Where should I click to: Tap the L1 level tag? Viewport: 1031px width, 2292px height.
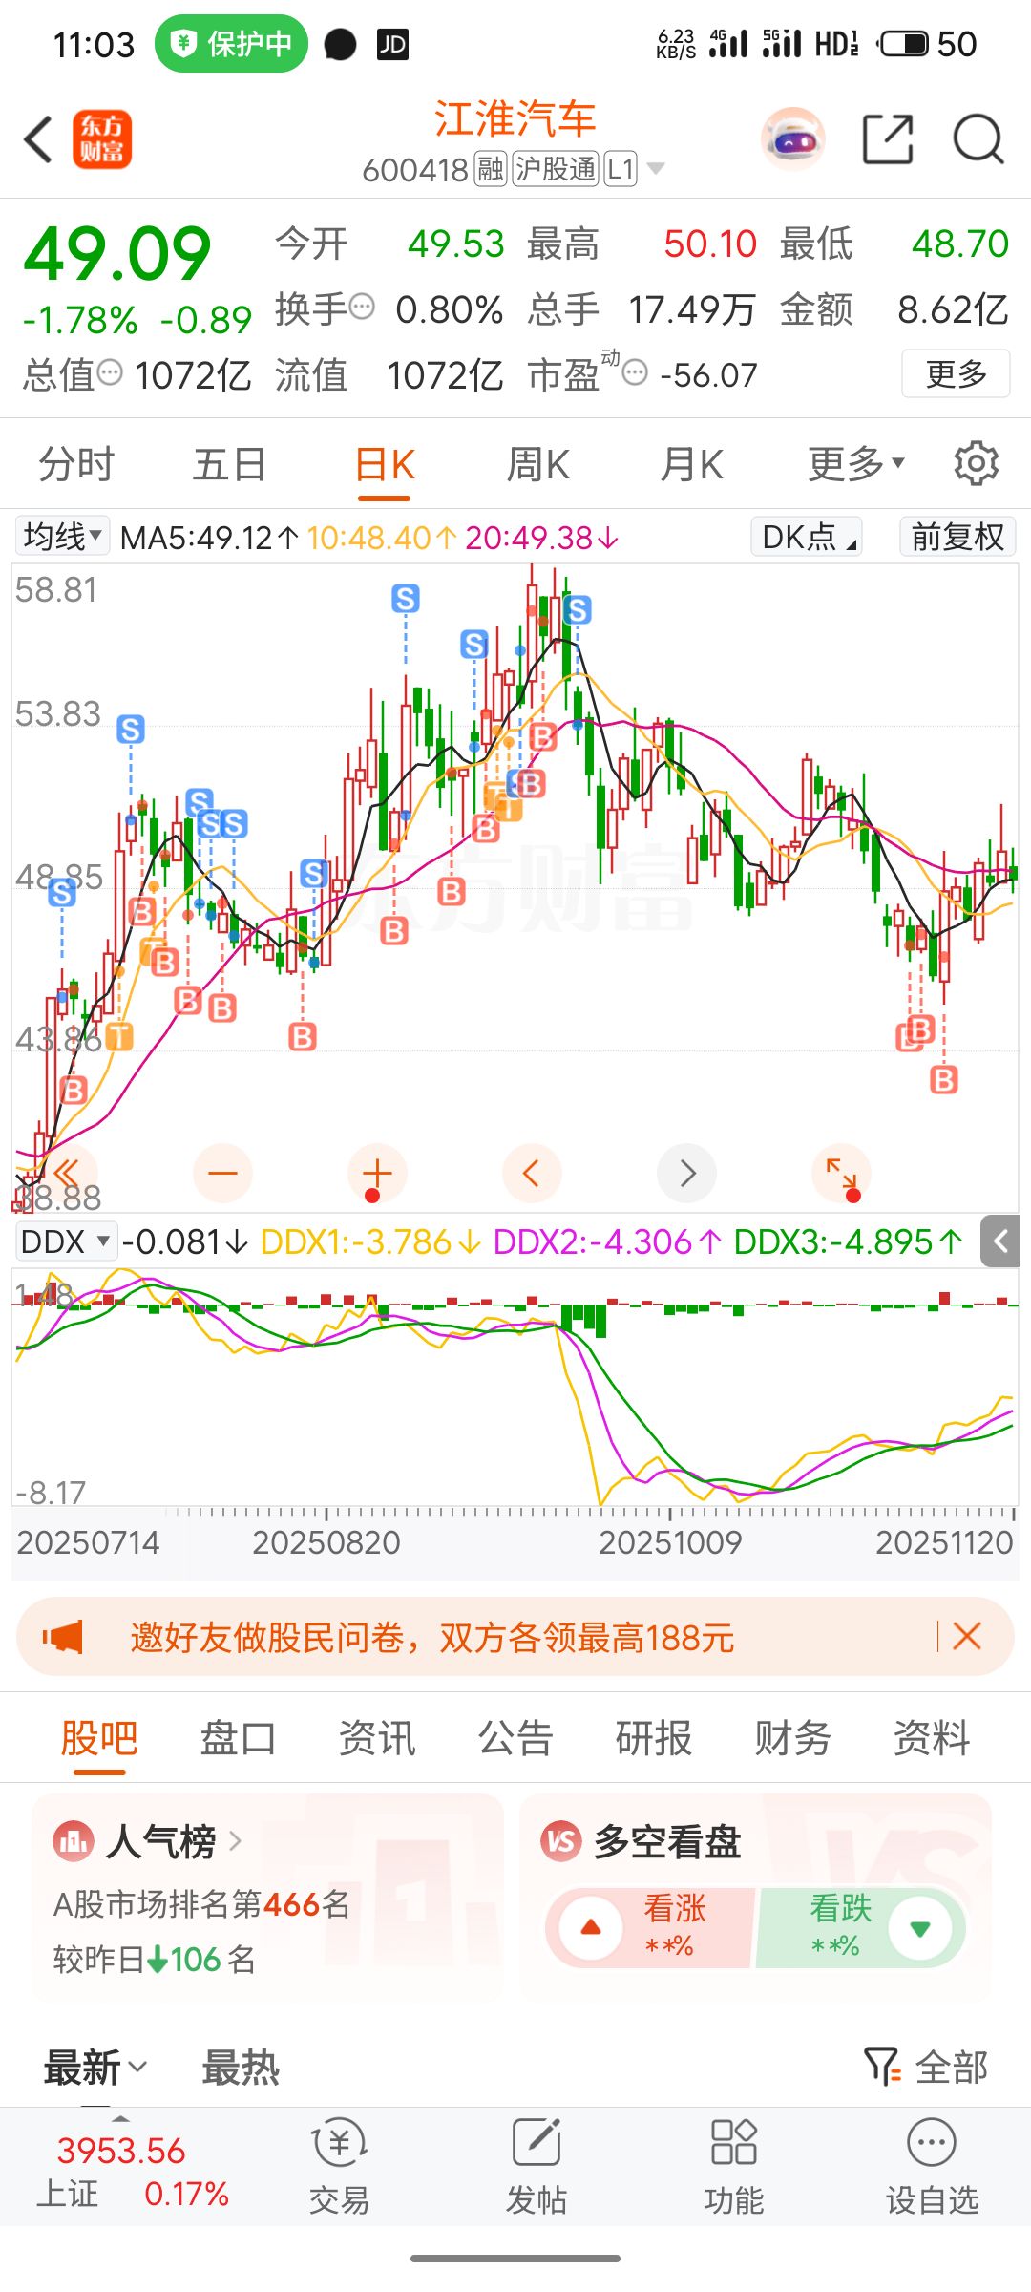(621, 169)
